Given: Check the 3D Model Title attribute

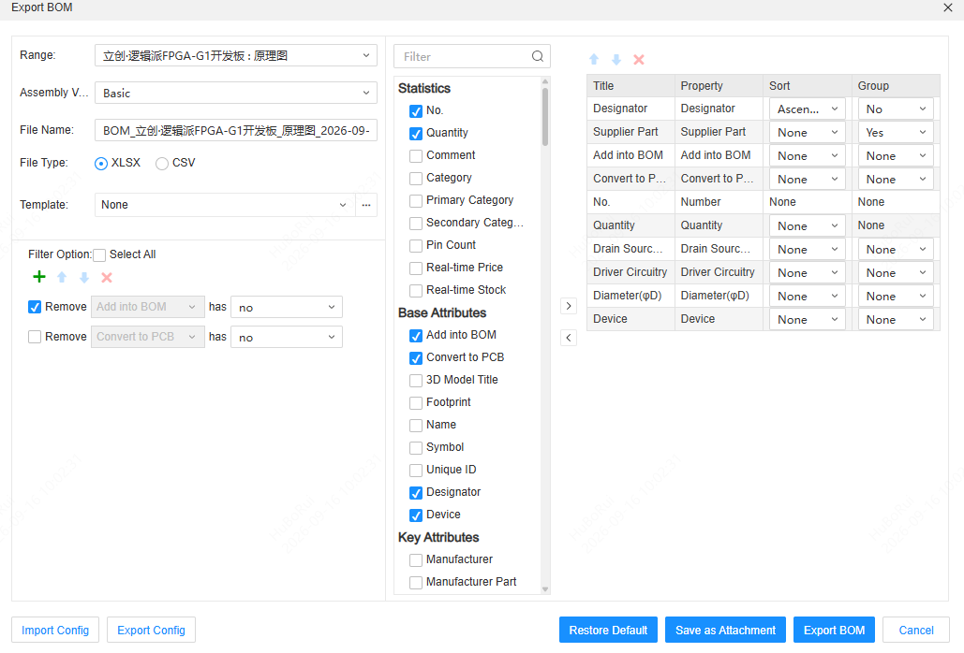Looking at the screenshot, I should click(416, 380).
